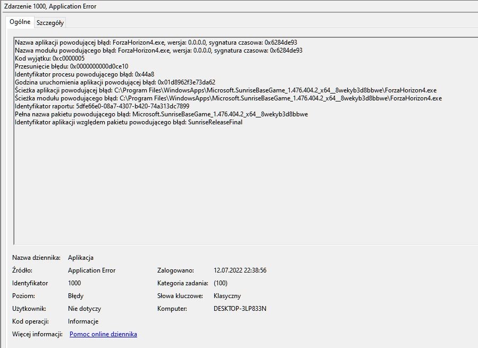Click the 'Ścieżka aplikacji powodującej błąd' path line

coord(225,90)
